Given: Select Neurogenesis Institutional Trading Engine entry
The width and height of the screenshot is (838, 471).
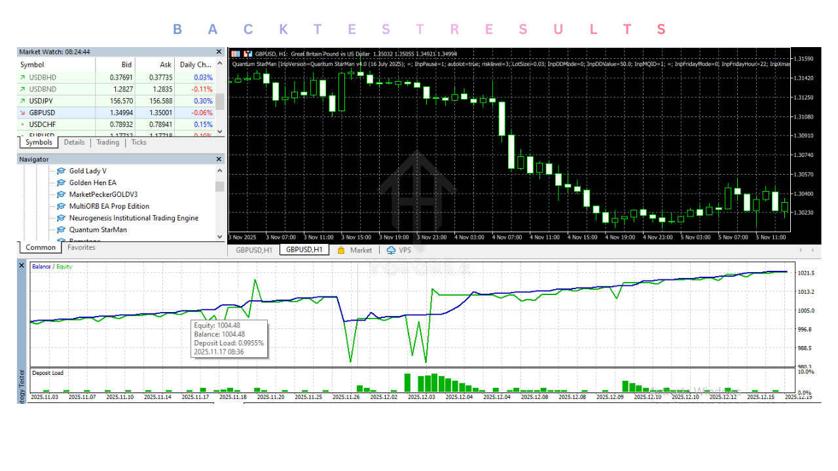Looking at the screenshot, I should click(134, 218).
